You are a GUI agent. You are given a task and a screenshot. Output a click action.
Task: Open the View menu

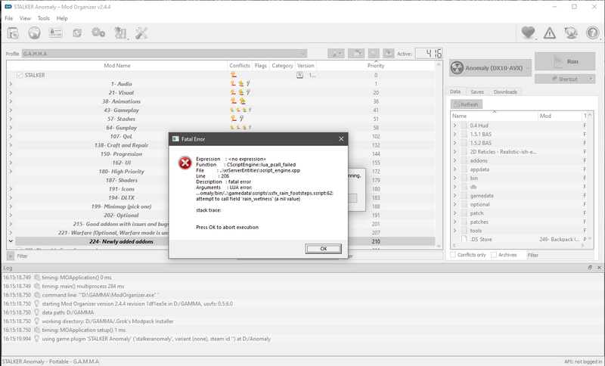pyautogui.click(x=25, y=18)
